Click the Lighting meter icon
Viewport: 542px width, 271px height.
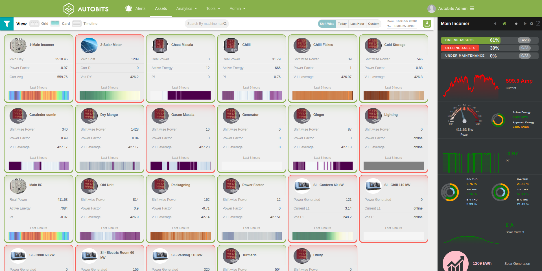pyautogui.click(x=373, y=116)
